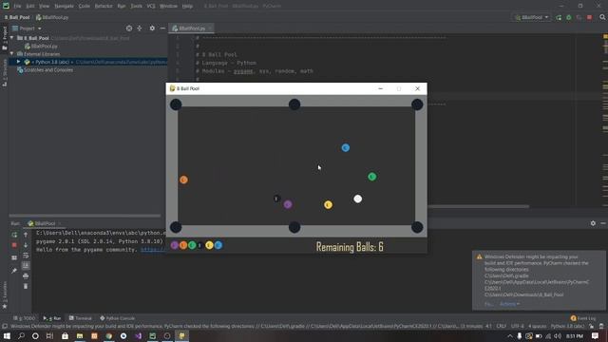Click the white cue ball in the game
Image resolution: width=608 pixels, height=342 pixels.
(x=357, y=199)
